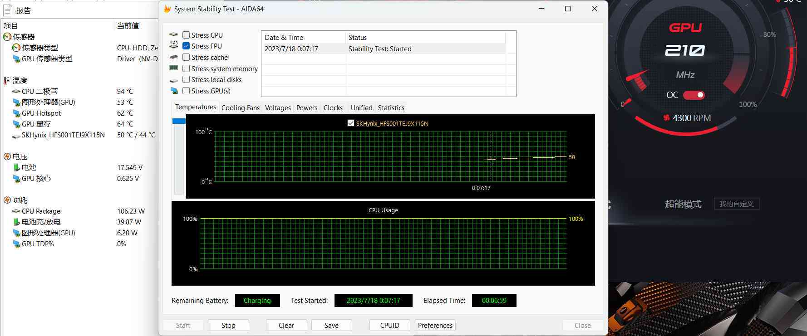Open the Clocks tab
The image size is (807, 336).
(x=333, y=108)
